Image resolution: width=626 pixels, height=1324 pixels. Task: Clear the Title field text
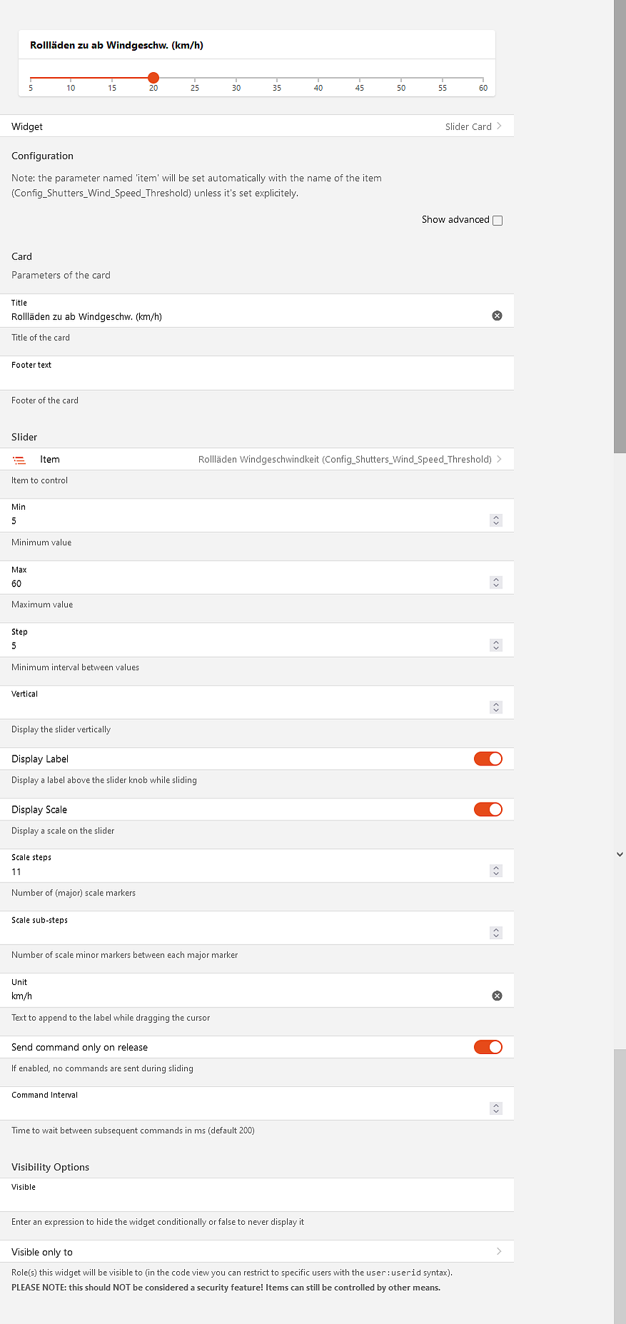[x=497, y=316]
